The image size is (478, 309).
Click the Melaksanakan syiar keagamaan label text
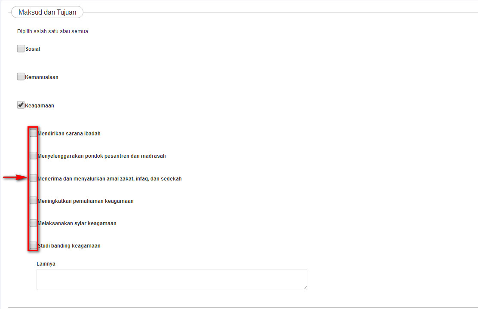click(77, 223)
